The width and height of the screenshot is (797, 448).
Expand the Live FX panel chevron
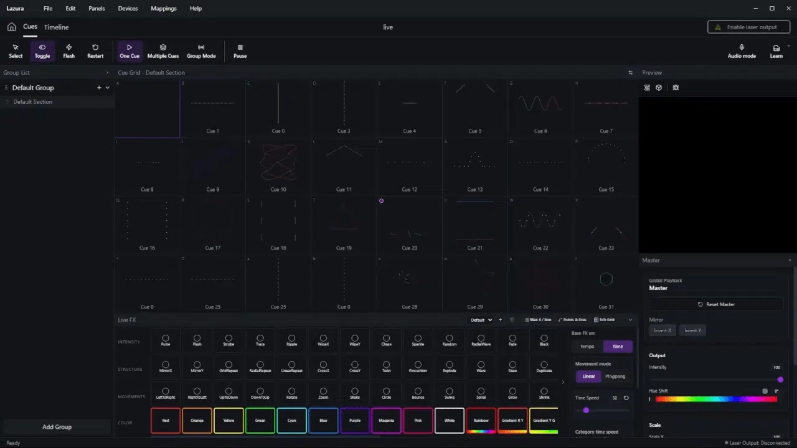(630, 320)
